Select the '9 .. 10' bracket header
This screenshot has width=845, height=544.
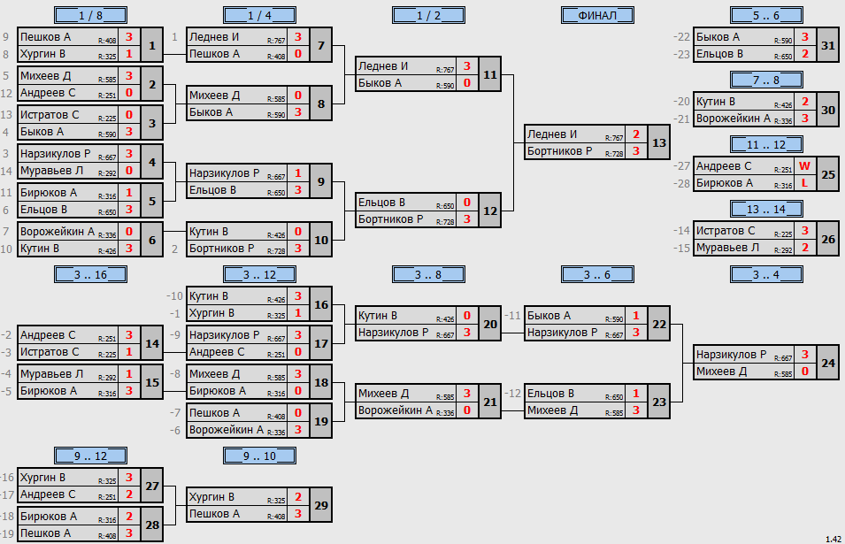(x=259, y=456)
